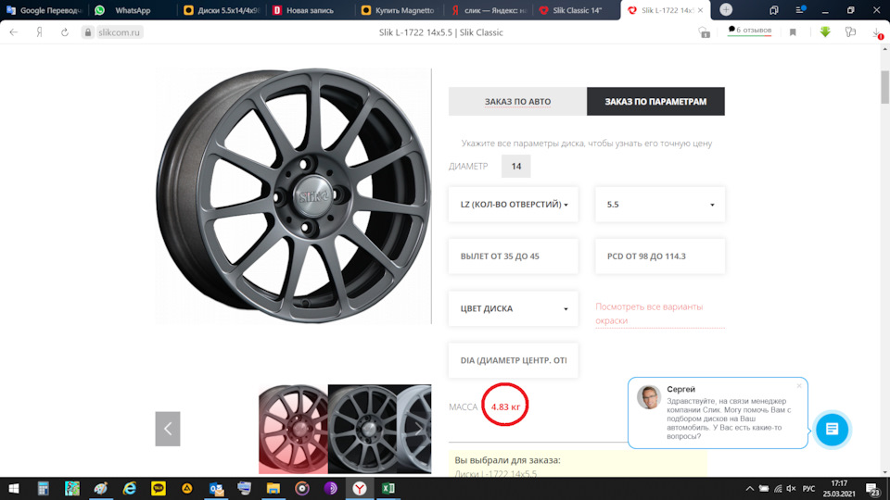Show previous thumbnails with left arrow
Screen dimensions: 890x500
pos(168,429)
